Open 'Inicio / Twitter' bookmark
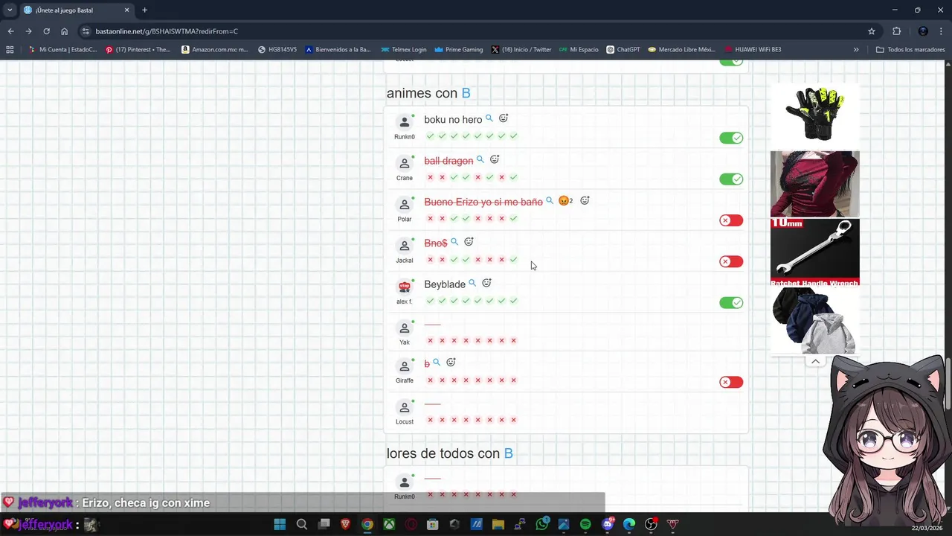Screen dimensions: 952x536 click(521, 49)
